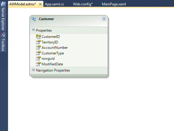The image size is (174, 131).
Task: Select the TerritoryID property icon
Action: click(38, 42)
